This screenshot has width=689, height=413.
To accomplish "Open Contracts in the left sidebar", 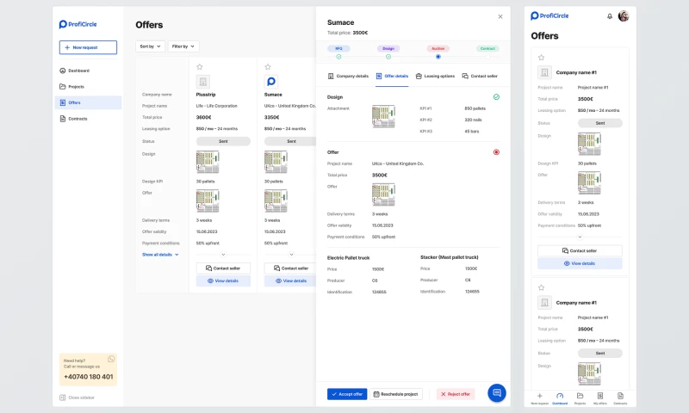I will (78, 119).
